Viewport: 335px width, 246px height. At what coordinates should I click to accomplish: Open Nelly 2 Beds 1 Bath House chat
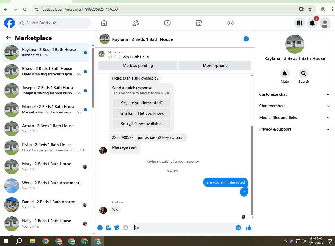tap(46, 224)
